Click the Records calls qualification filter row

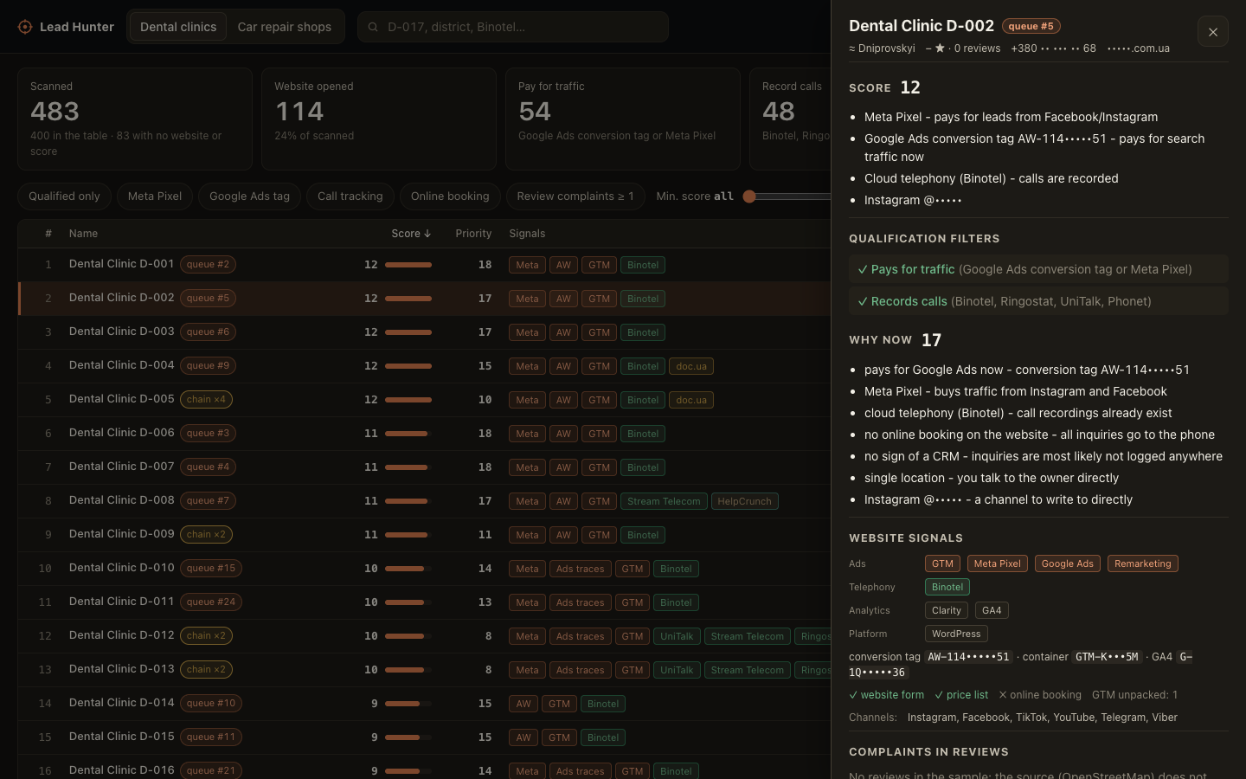(1038, 301)
